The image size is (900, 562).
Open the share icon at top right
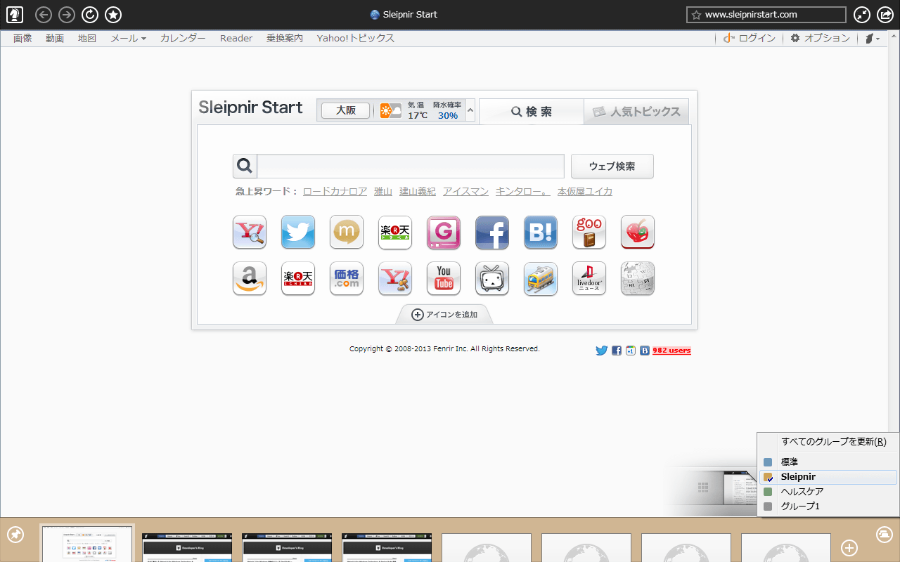point(885,14)
